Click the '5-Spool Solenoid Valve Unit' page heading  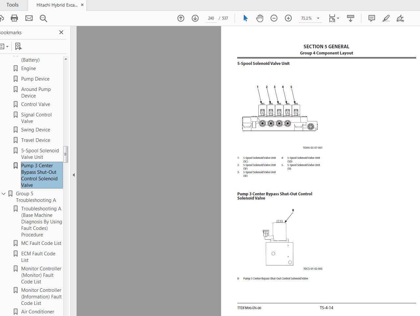(263, 64)
